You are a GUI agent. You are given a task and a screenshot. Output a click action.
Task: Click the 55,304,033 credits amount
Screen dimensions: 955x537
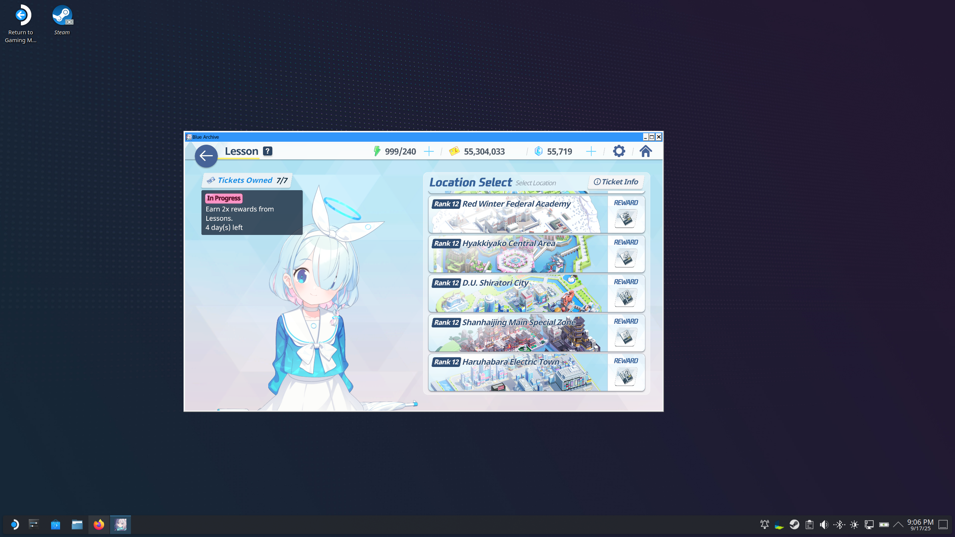(484, 151)
